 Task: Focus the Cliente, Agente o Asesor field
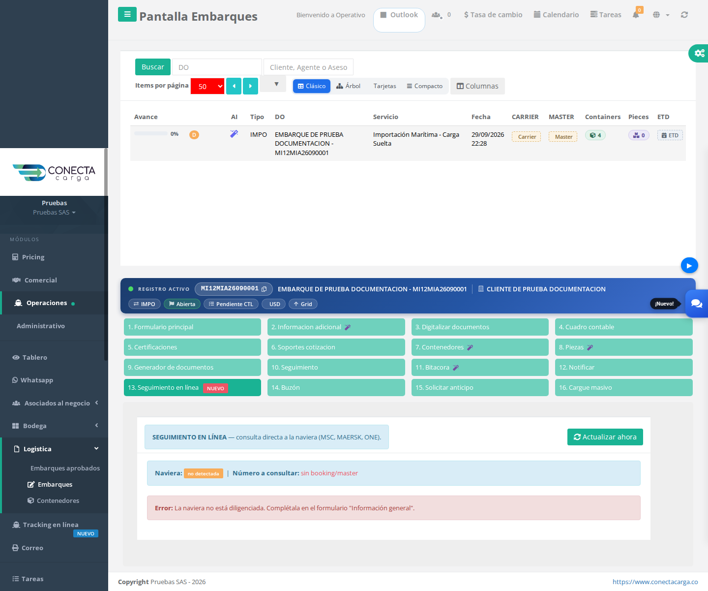coord(308,67)
